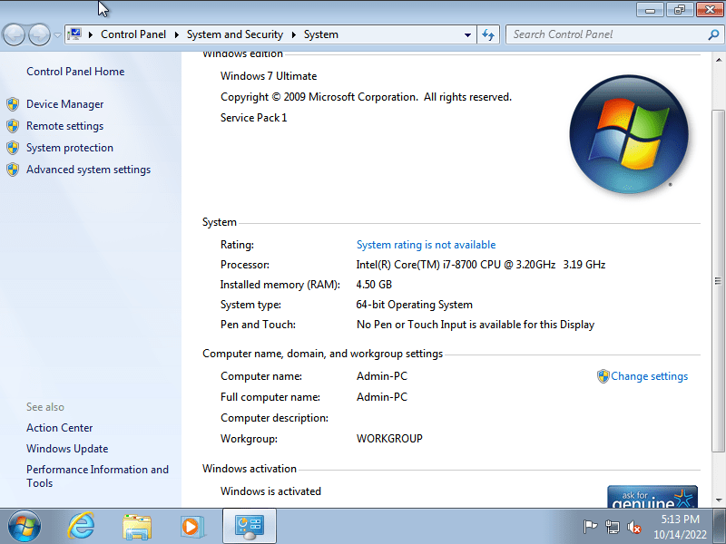Open System protection
The width and height of the screenshot is (726, 544).
[x=70, y=148]
